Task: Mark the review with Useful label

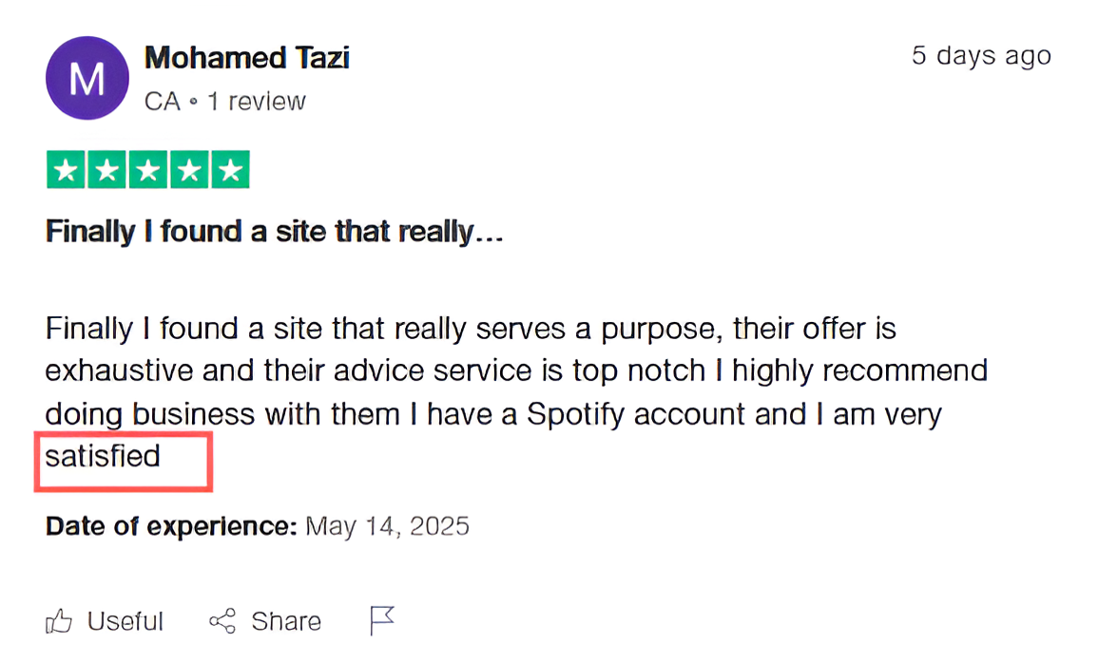Action: (x=125, y=621)
